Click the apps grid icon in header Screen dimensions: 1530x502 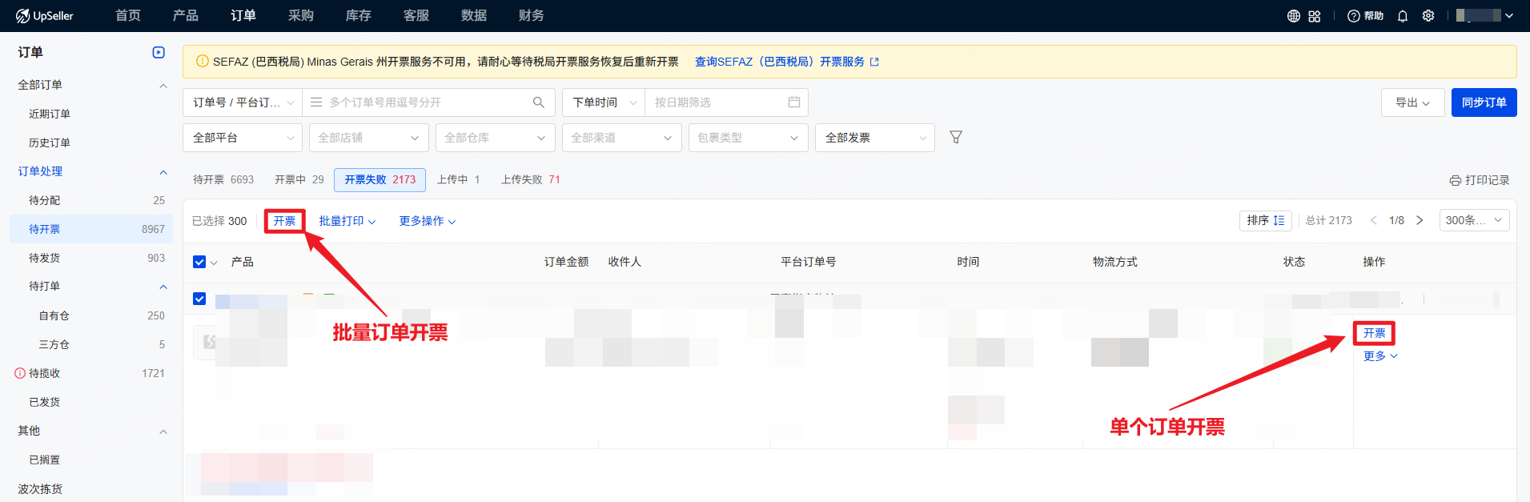pos(1314,16)
